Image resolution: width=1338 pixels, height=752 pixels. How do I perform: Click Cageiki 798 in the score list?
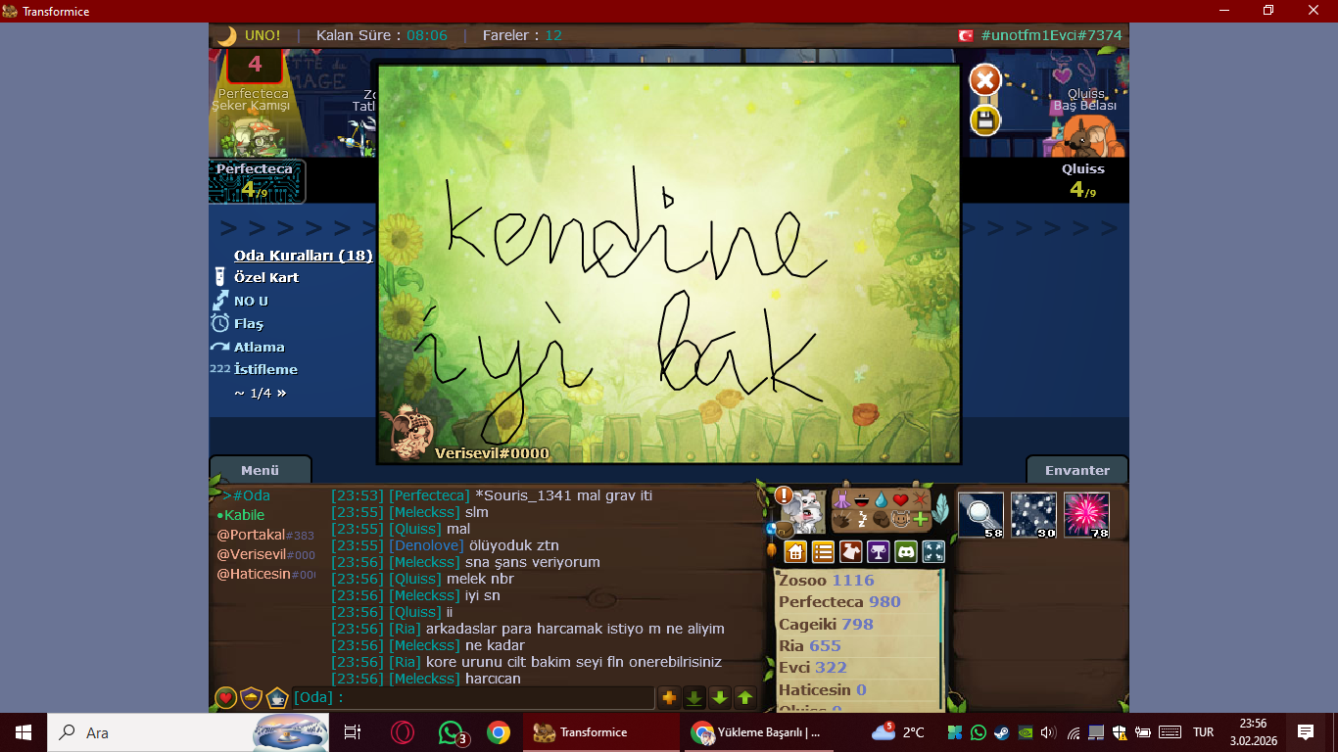tap(826, 624)
